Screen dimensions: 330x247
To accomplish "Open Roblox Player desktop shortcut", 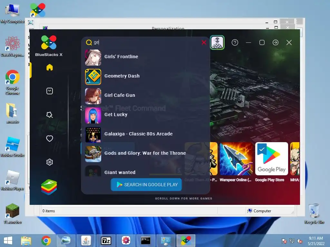I will [x=13, y=180].
